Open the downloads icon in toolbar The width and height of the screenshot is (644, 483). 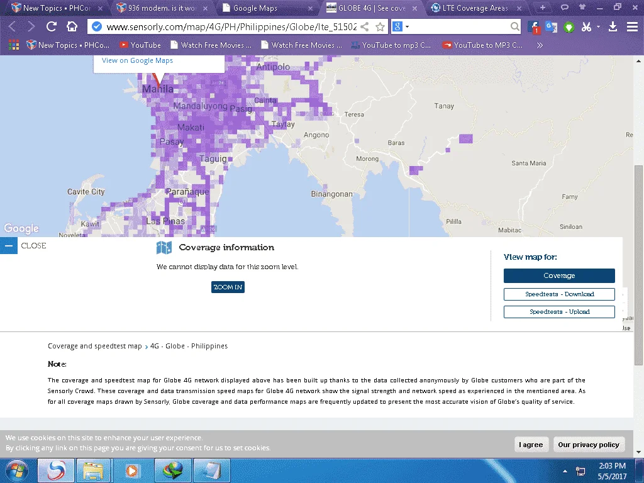click(613, 27)
